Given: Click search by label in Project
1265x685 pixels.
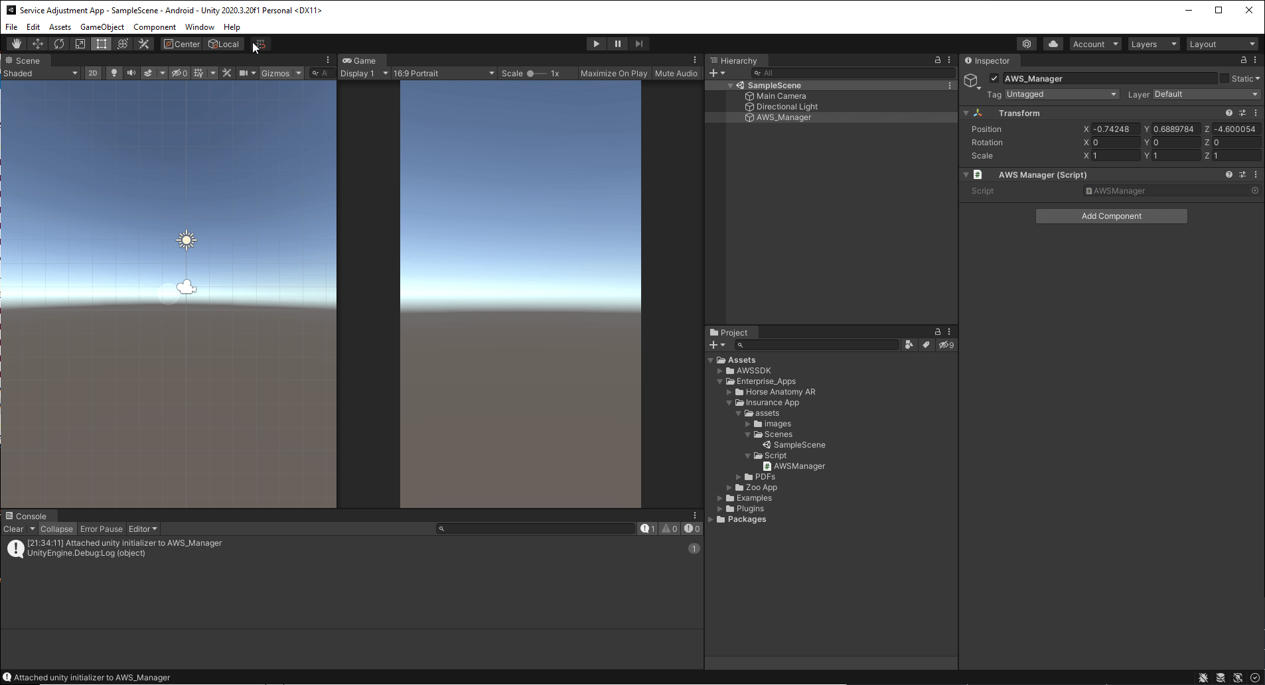Looking at the screenshot, I should pos(926,345).
